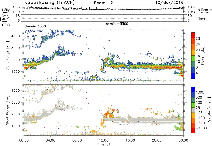Click the '1000' tick on the Velocity colorbar
This screenshot has height=146, width=212.
coord(200,92)
